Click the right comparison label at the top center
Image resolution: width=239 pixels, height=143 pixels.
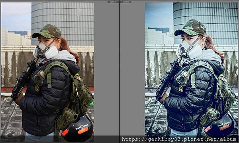tap(126, 2)
